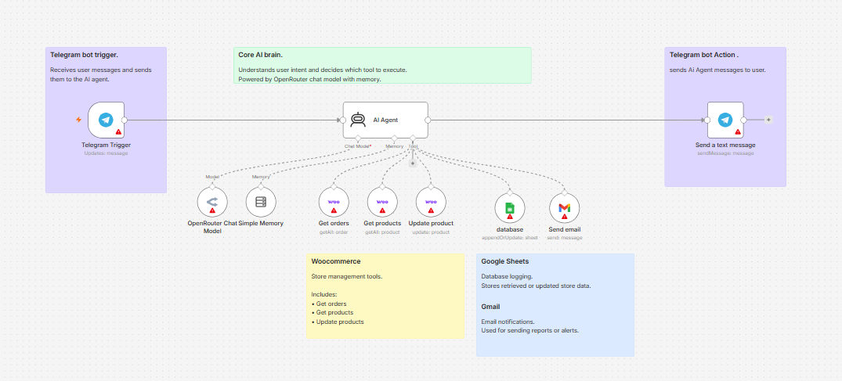Click warning triangle on Telegram Trigger node
Image resolution: width=842 pixels, height=381 pixels.
pos(118,132)
